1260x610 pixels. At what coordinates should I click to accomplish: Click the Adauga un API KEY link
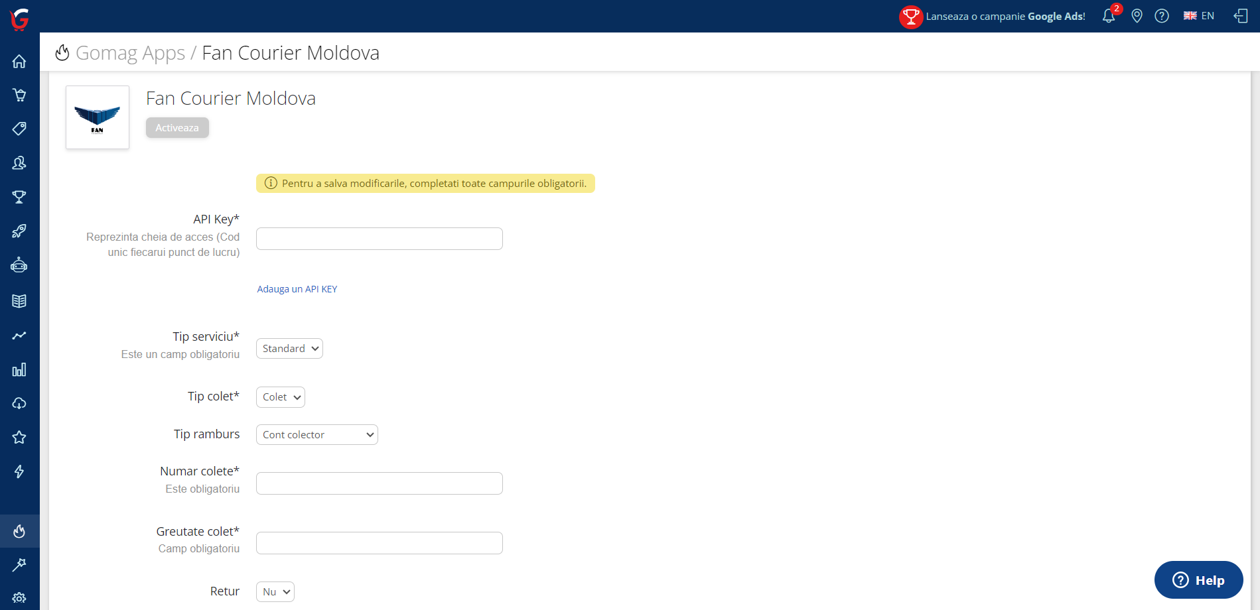pos(297,289)
